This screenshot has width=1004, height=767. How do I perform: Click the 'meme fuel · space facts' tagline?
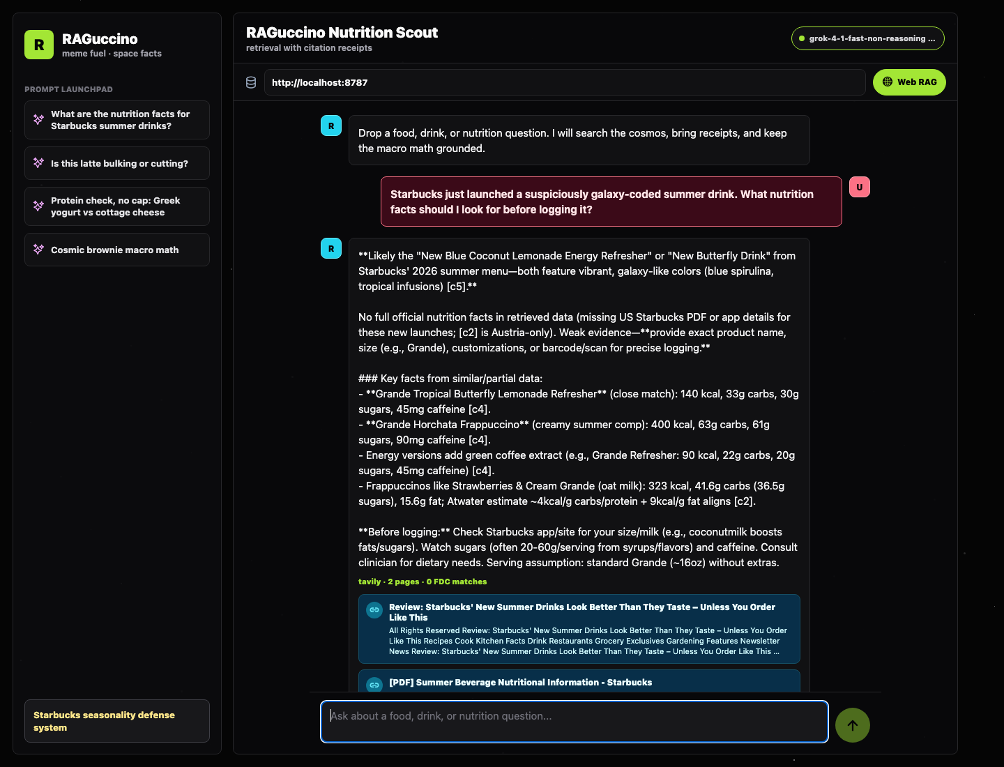pyautogui.click(x=112, y=54)
